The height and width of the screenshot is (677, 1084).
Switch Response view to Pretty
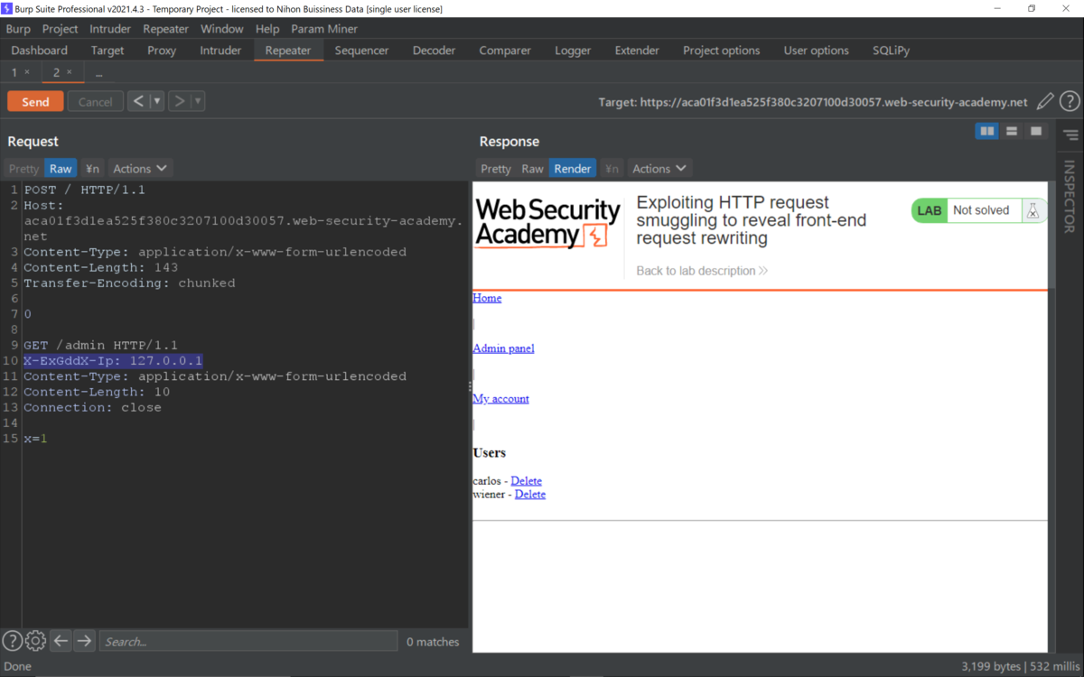(x=496, y=169)
